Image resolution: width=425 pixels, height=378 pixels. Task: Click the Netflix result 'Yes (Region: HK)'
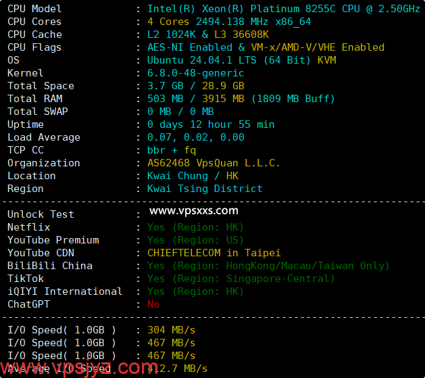point(196,227)
